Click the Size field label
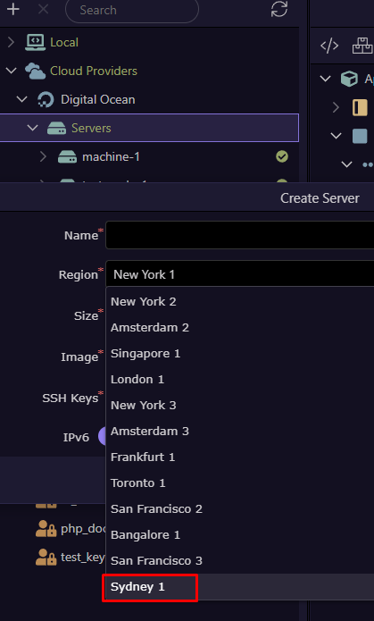Viewport: 374px width, 621px height. pyautogui.click(x=86, y=315)
